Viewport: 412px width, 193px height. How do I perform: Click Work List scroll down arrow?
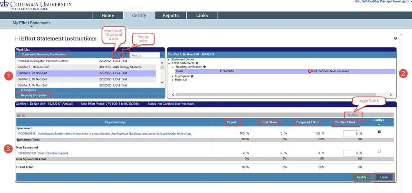click(162, 82)
